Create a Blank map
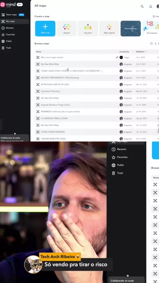159x283 pixels. (45, 28)
